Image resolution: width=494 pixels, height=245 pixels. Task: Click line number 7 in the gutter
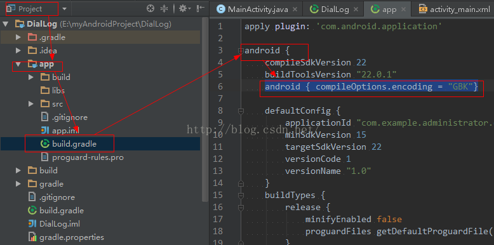pyautogui.click(x=220, y=98)
